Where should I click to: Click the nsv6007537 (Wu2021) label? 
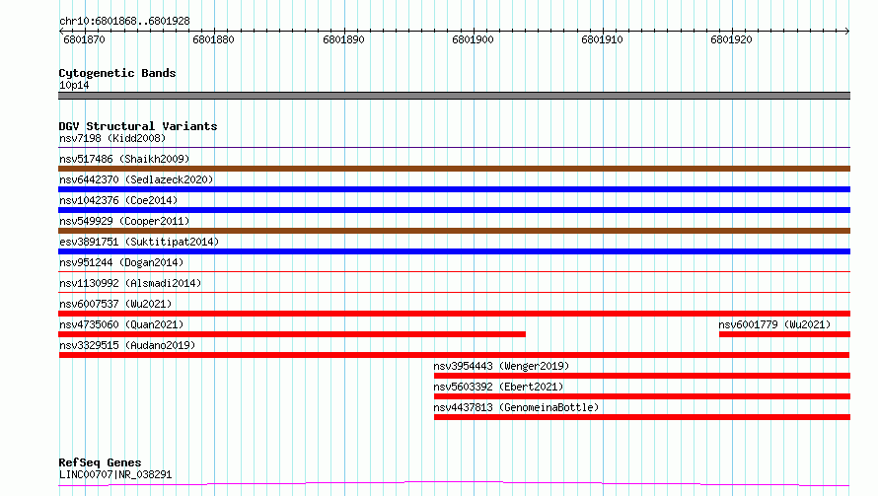(115, 304)
